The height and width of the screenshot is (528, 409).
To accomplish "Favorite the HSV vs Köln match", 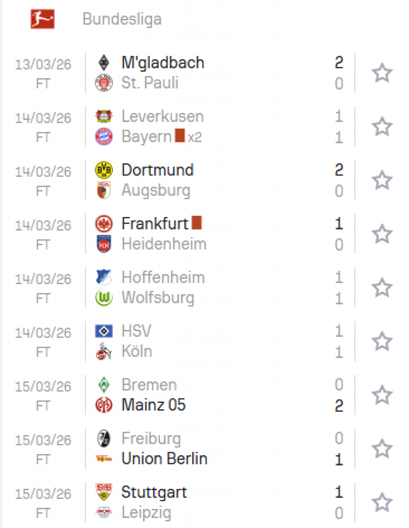I will [x=382, y=341].
